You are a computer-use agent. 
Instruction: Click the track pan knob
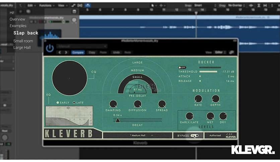[74, 20]
